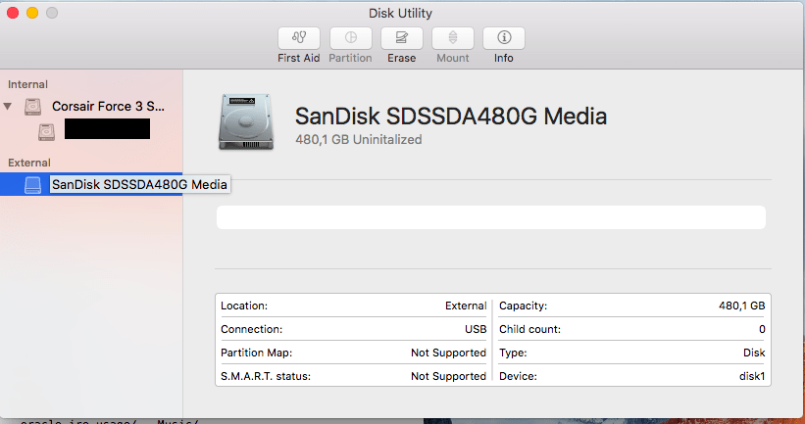This screenshot has height=424, width=805.
Task: Click the Capacity 480,1 GB value
Action: coord(742,306)
